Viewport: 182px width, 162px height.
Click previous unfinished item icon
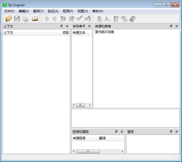pyautogui.click(x=63, y=19)
